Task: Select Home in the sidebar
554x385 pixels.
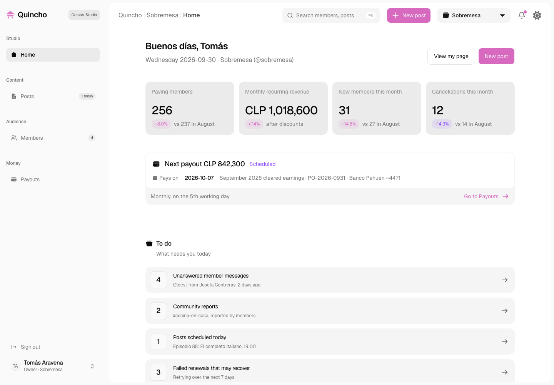Action: (53, 55)
